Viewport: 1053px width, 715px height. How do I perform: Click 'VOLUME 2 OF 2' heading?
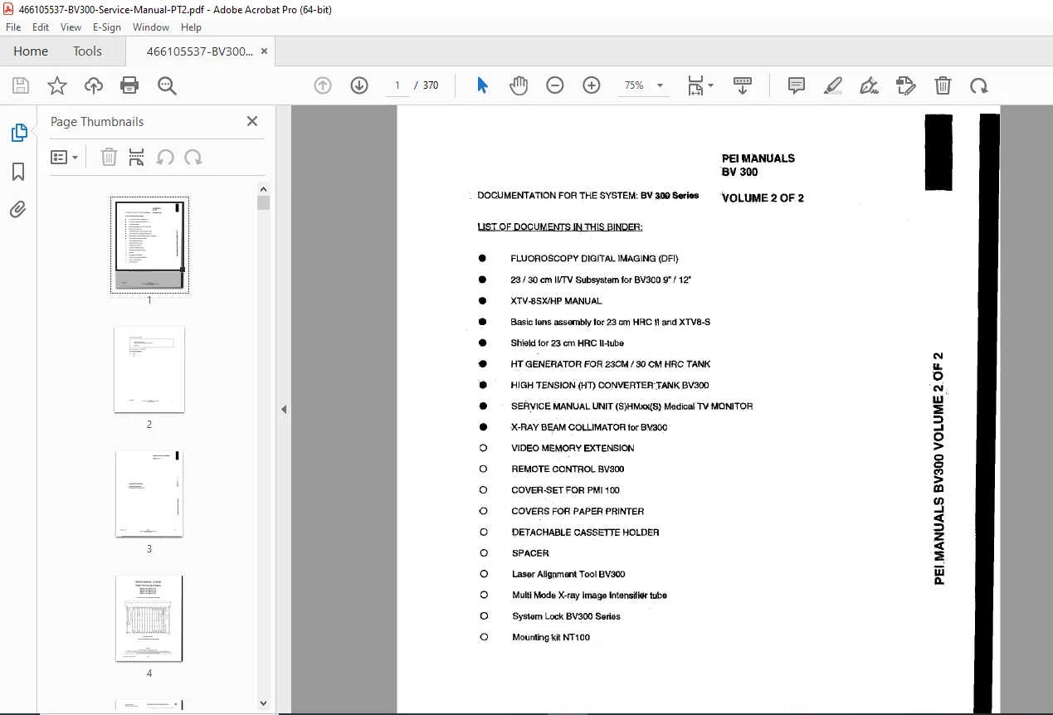763,198
